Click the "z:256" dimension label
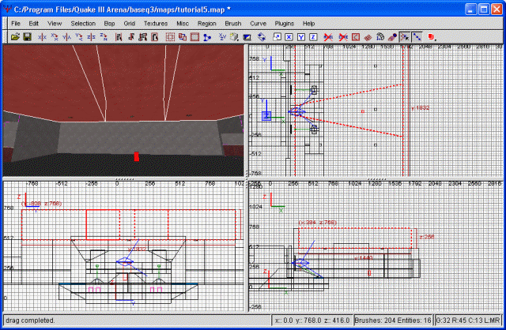The height and width of the screenshot is (330, 506). 427,237
